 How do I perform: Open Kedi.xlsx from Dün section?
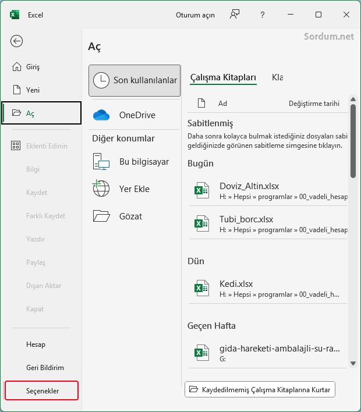click(268, 289)
